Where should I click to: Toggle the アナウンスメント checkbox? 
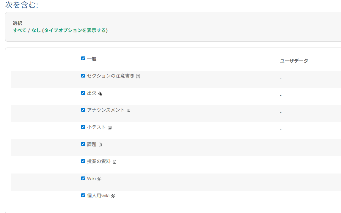[x=83, y=110]
